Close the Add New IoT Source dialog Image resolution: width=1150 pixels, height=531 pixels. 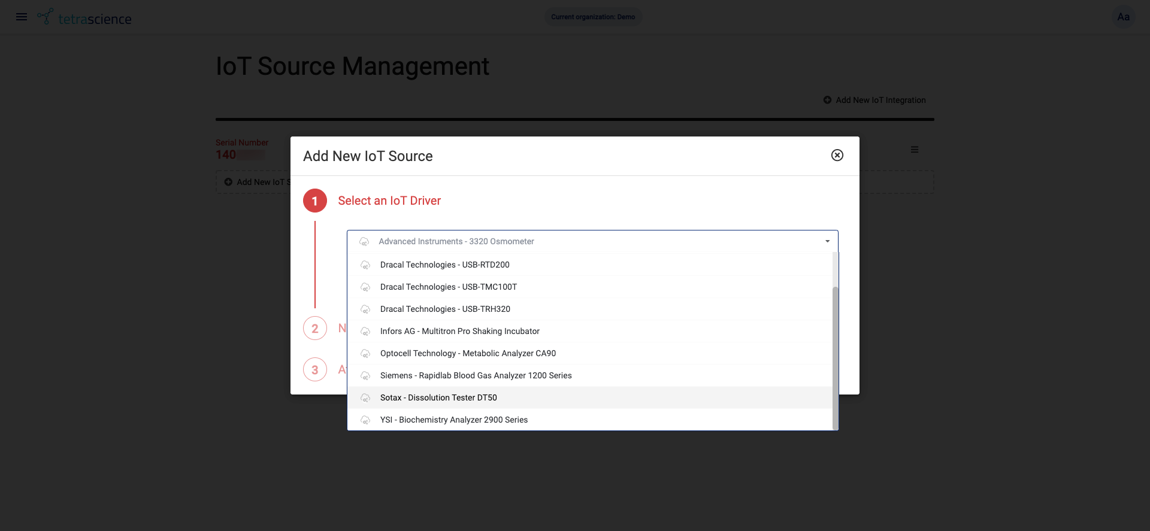[837, 156]
